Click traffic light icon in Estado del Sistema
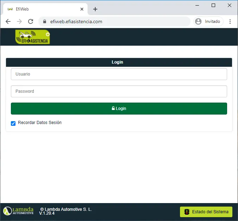The height and width of the screenshot is (221, 238). (187, 212)
